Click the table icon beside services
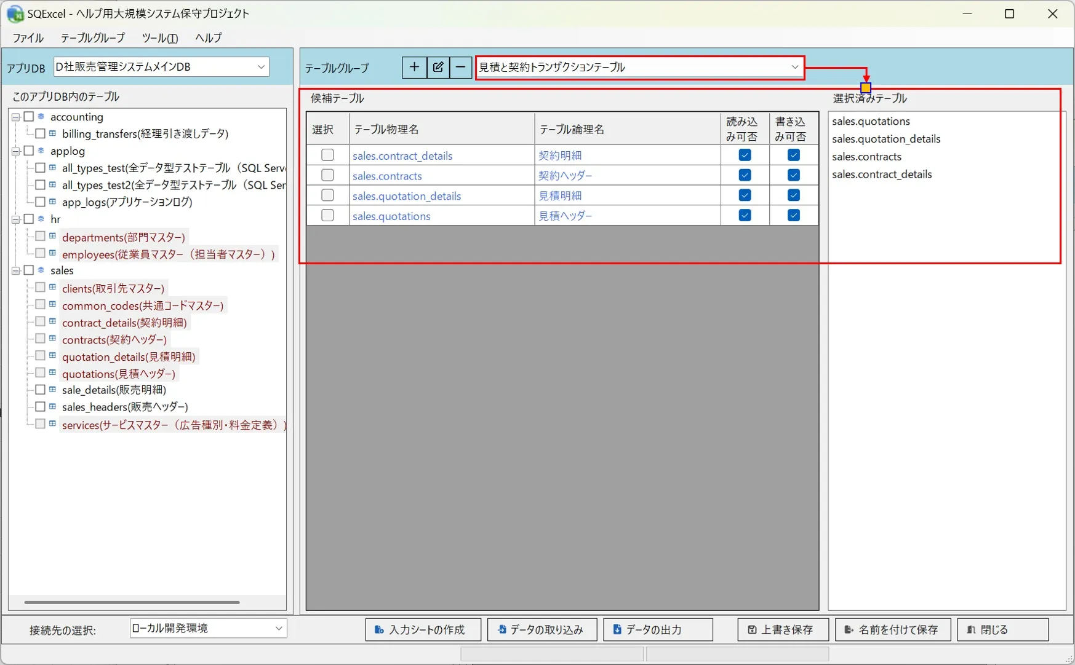The width and height of the screenshot is (1075, 665). tap(53, 423)
